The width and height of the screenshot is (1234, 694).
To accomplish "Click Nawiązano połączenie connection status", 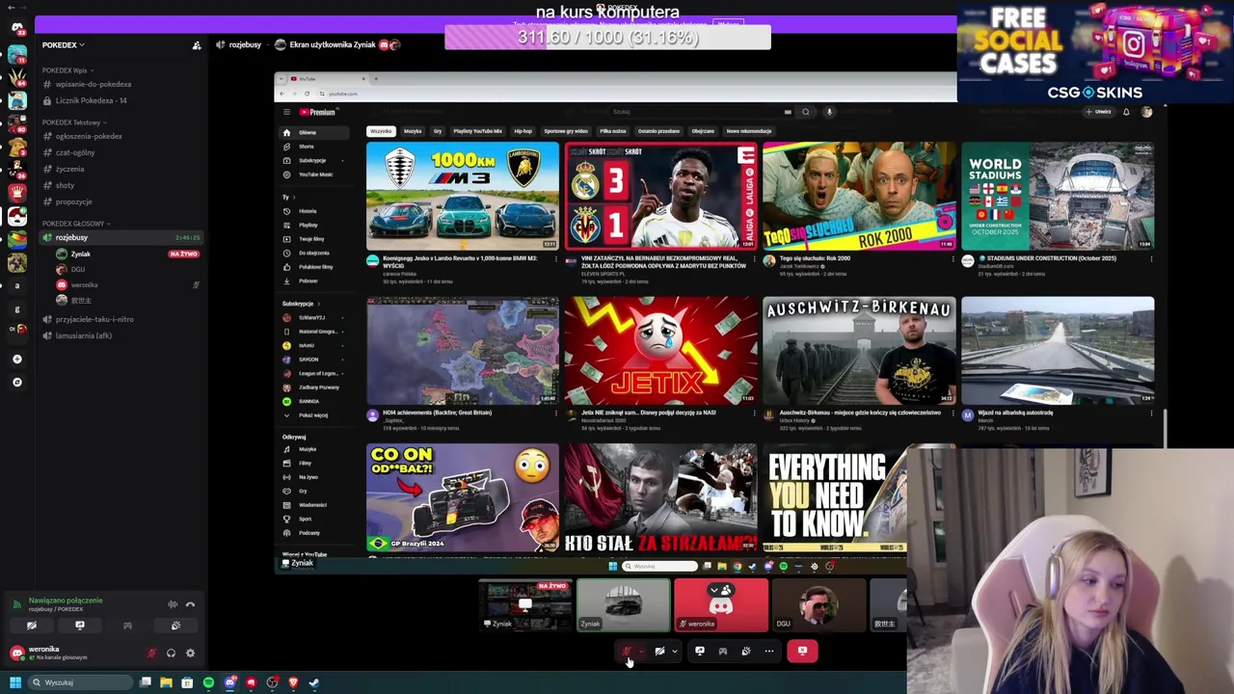I will (x=66, y=601).
